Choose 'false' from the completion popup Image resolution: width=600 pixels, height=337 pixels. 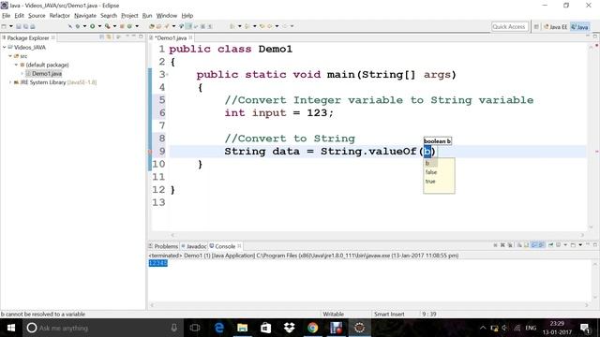coord(431,172)
